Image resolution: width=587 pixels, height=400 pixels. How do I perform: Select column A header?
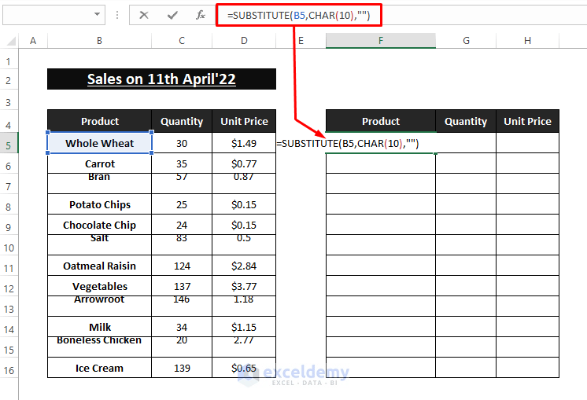33,41
